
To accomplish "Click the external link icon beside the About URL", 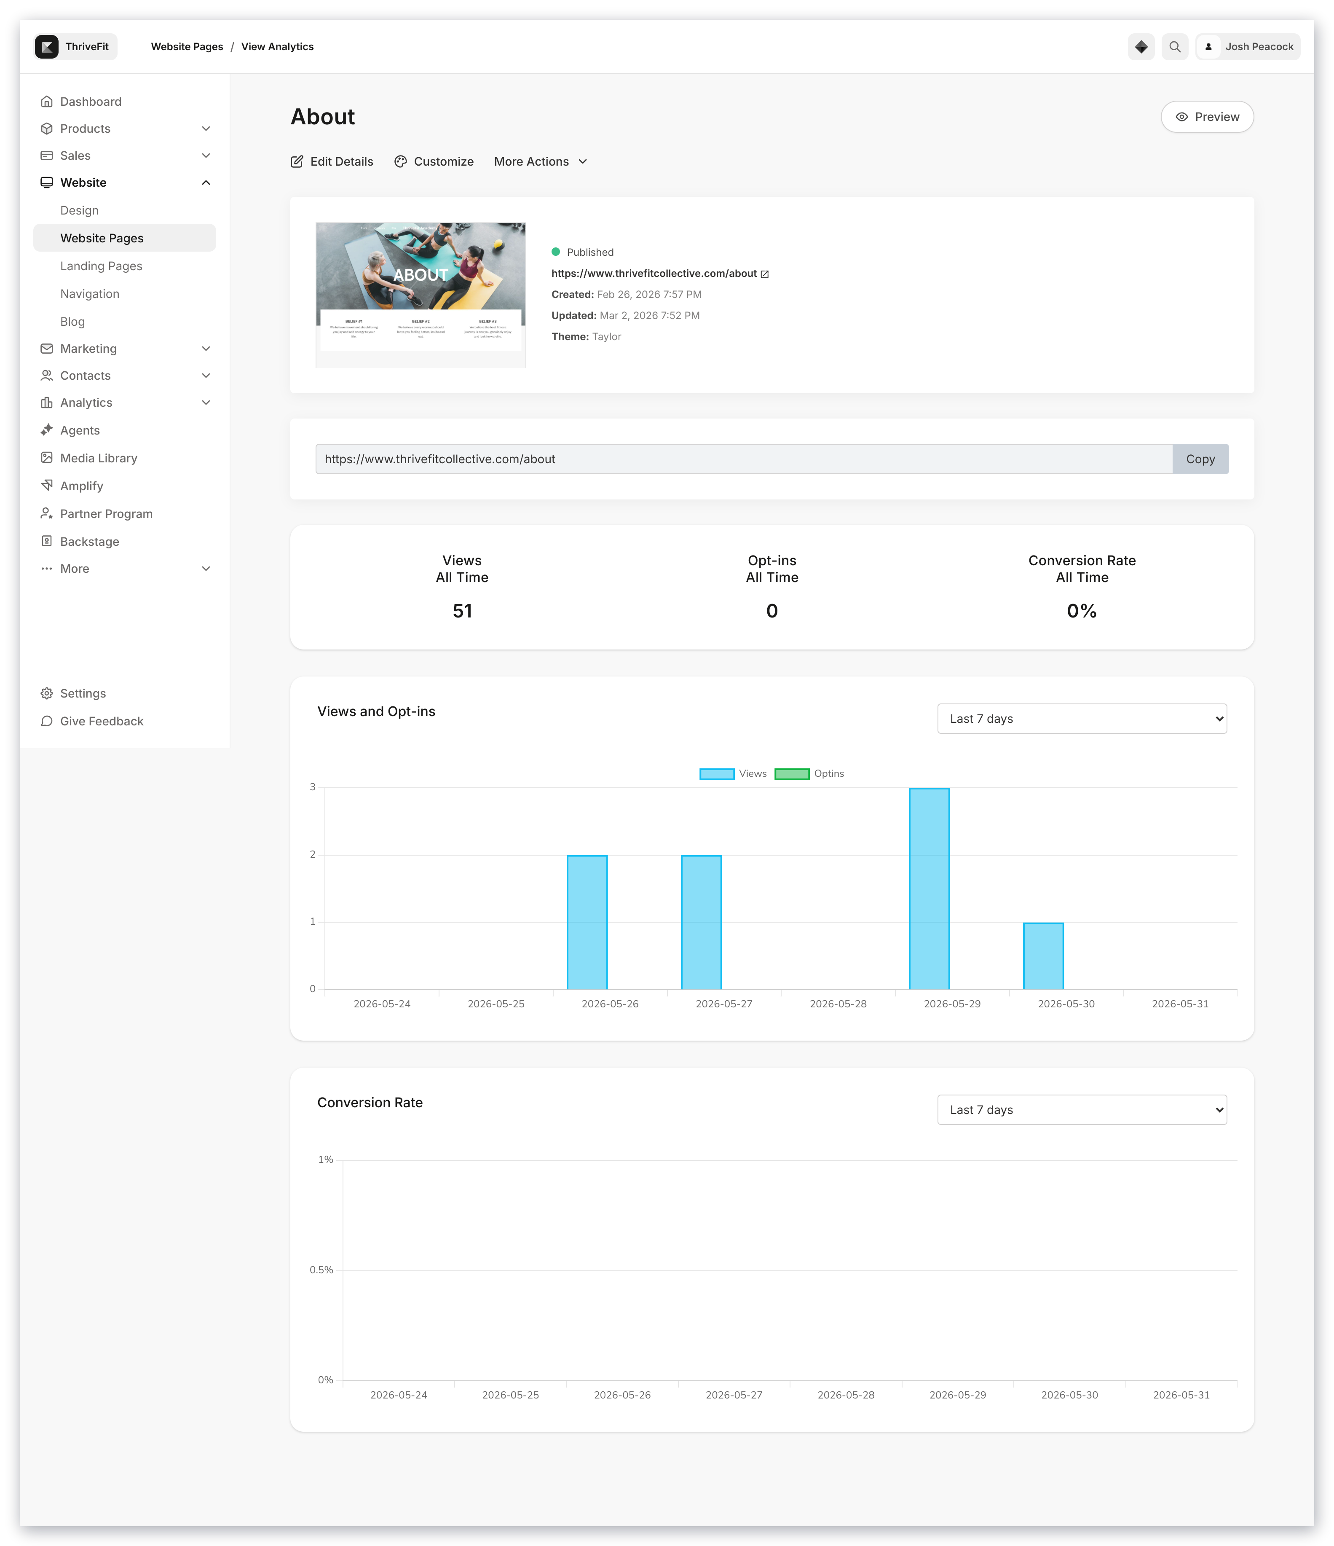I will pos(765,274).
